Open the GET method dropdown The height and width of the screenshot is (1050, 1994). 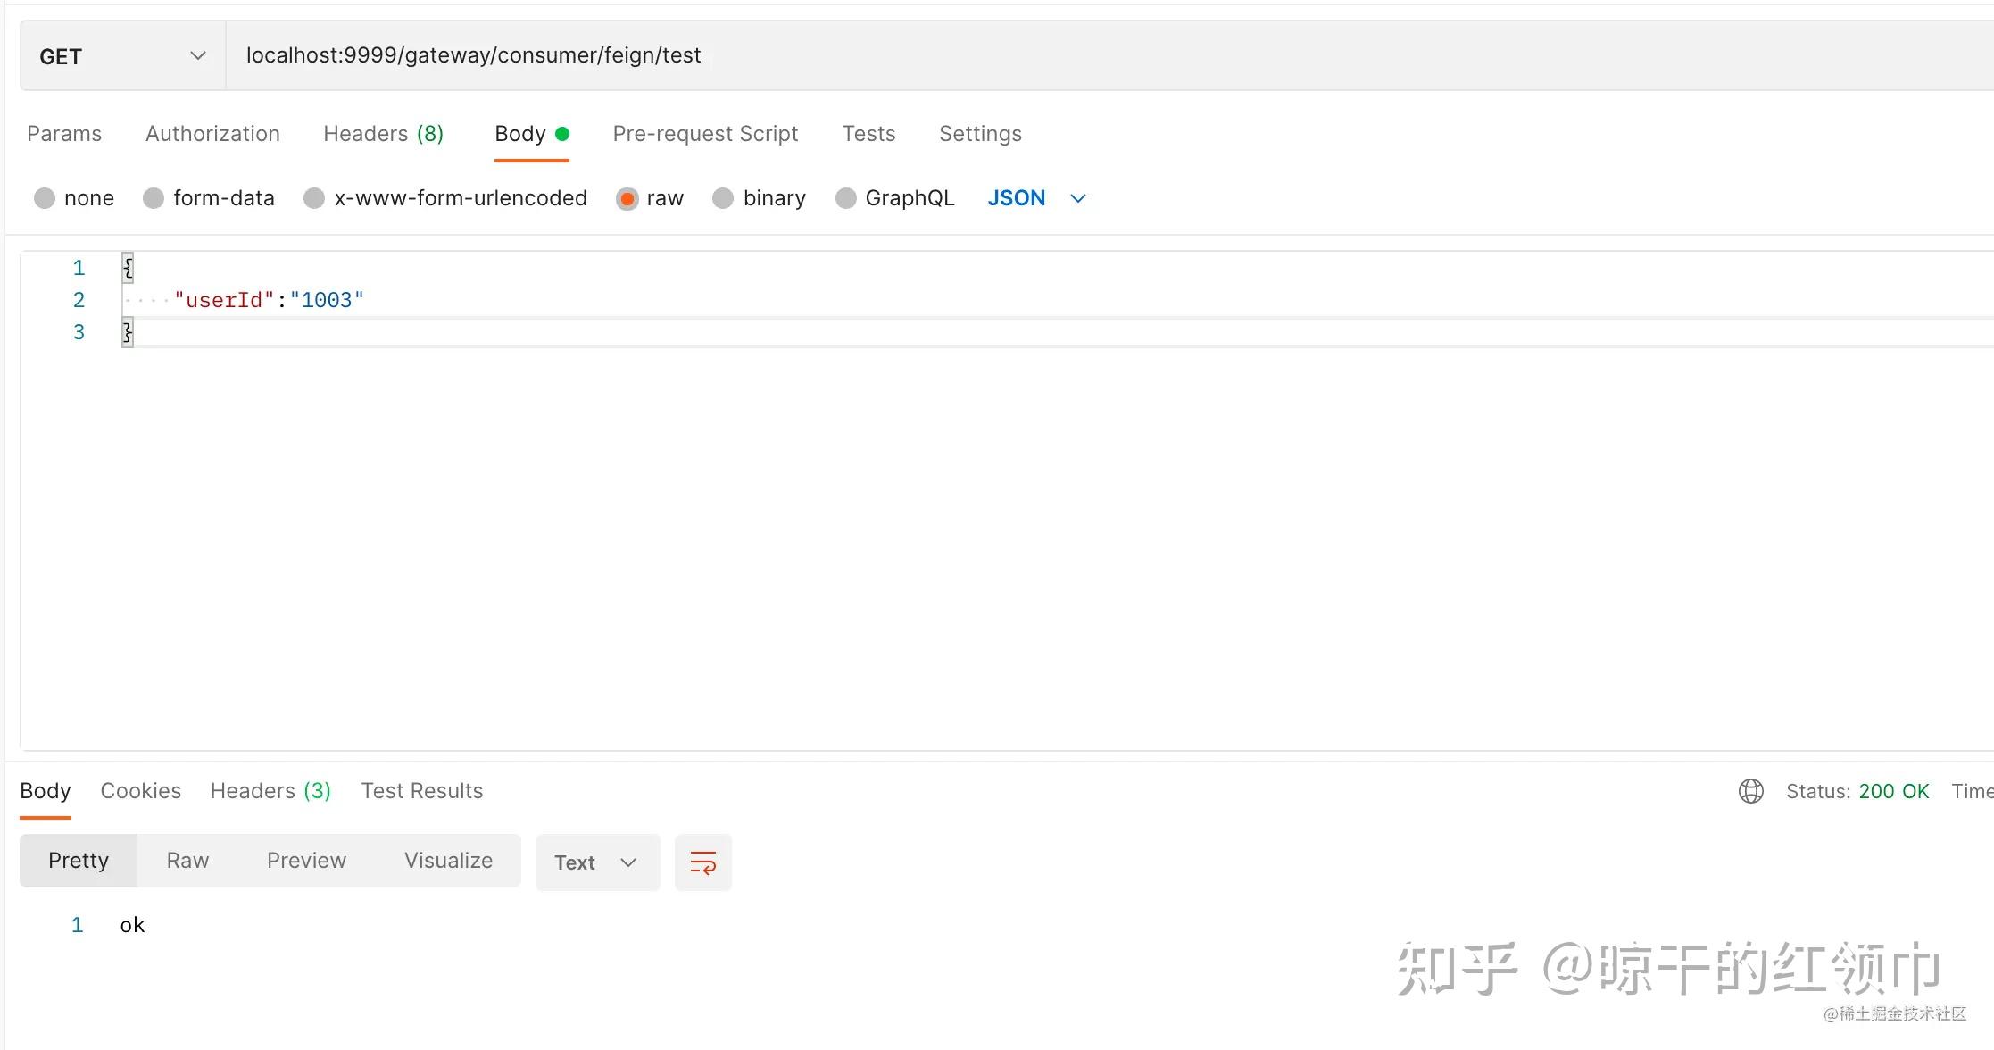122,56
